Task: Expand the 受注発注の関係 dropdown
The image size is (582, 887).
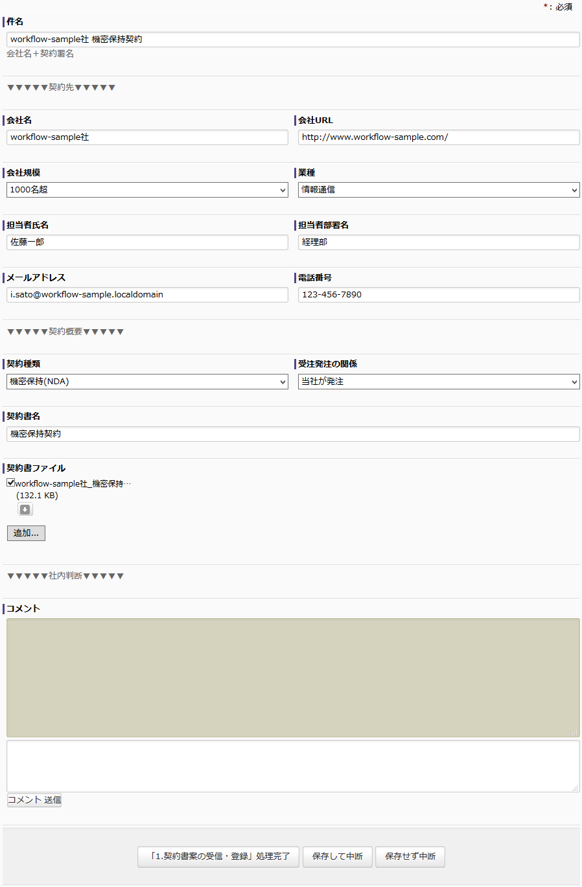Action: tap(439, 382)
